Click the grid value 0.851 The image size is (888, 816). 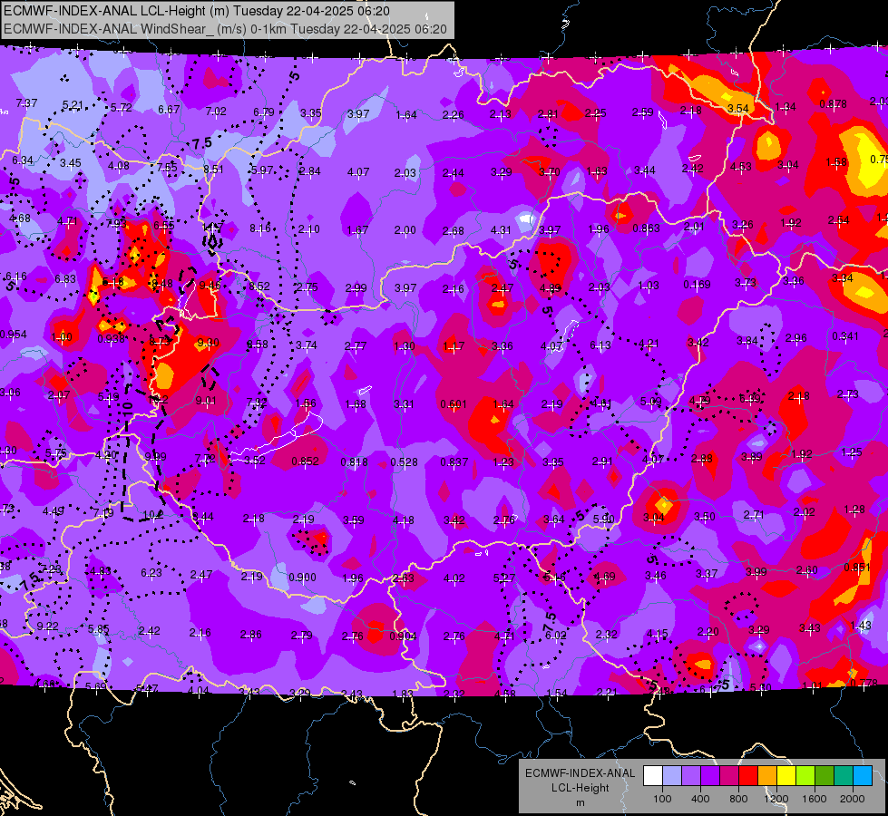pos(857,568)
